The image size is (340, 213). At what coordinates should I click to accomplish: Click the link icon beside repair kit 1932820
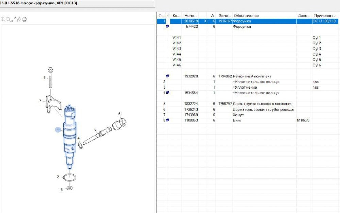(x=167, y=76)
